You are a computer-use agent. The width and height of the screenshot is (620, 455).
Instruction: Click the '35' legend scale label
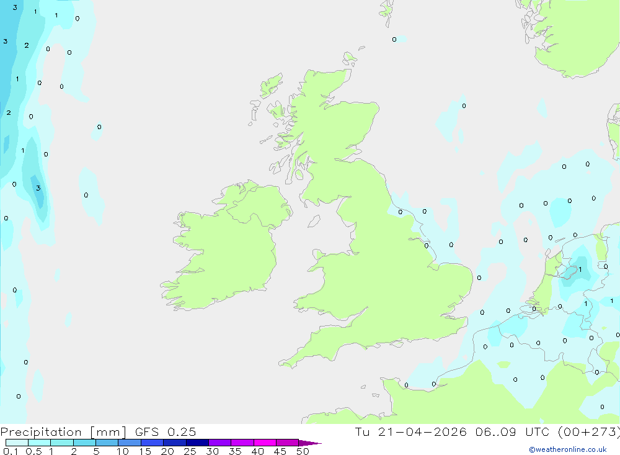point(235,451)
